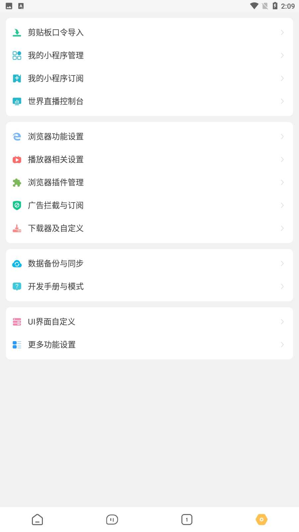This screenshot has width=299, height=532.
Task: Tap the red video player icon
Action: click(x=17, y=160)
